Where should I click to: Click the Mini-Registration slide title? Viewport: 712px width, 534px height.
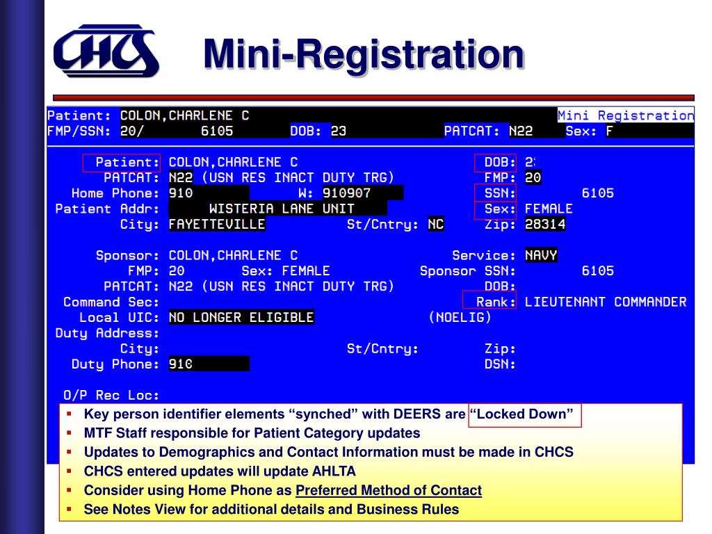tap(364, 54)
